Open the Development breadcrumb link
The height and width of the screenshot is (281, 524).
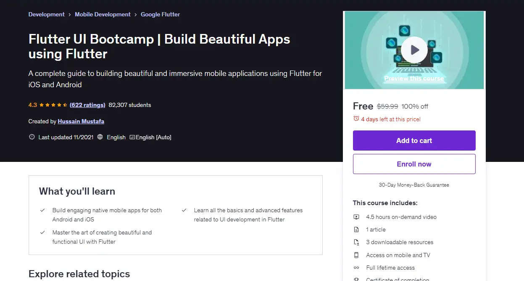click(x=47, y=14)
